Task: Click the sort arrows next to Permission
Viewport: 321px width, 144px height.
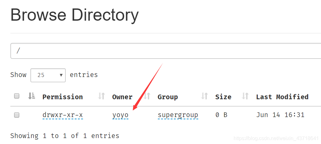Action: click(101, 96)
